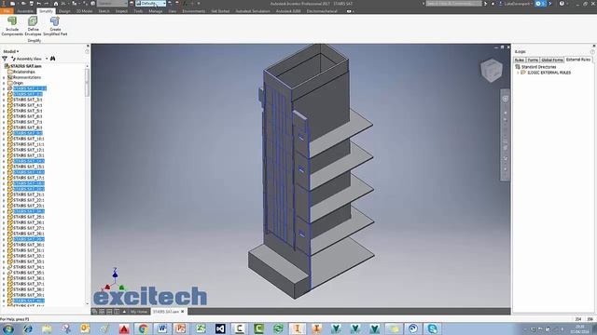The height and width of the screenshot is (335, 597).
Task: Click the Home icon in quick access toolbar
Action: 56,4
